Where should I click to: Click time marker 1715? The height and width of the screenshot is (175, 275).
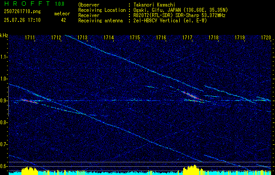pos(135,37)
